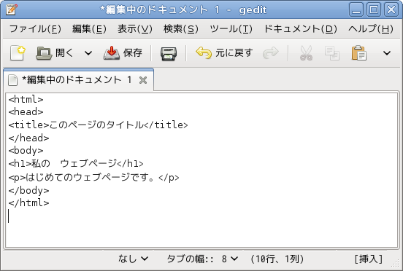
Task: Save the document with 保存
Action: click(123, 53)
